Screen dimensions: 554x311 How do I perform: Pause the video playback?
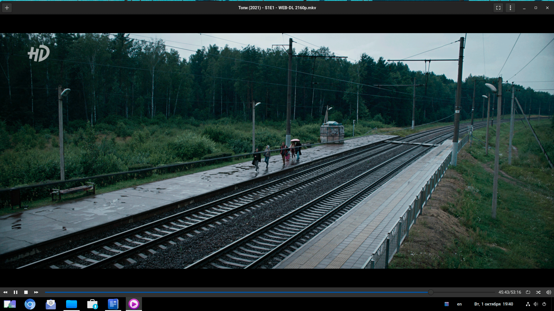click(16, 292)
